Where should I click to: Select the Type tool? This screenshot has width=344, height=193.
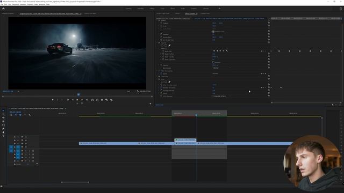(x=3, y=136)
